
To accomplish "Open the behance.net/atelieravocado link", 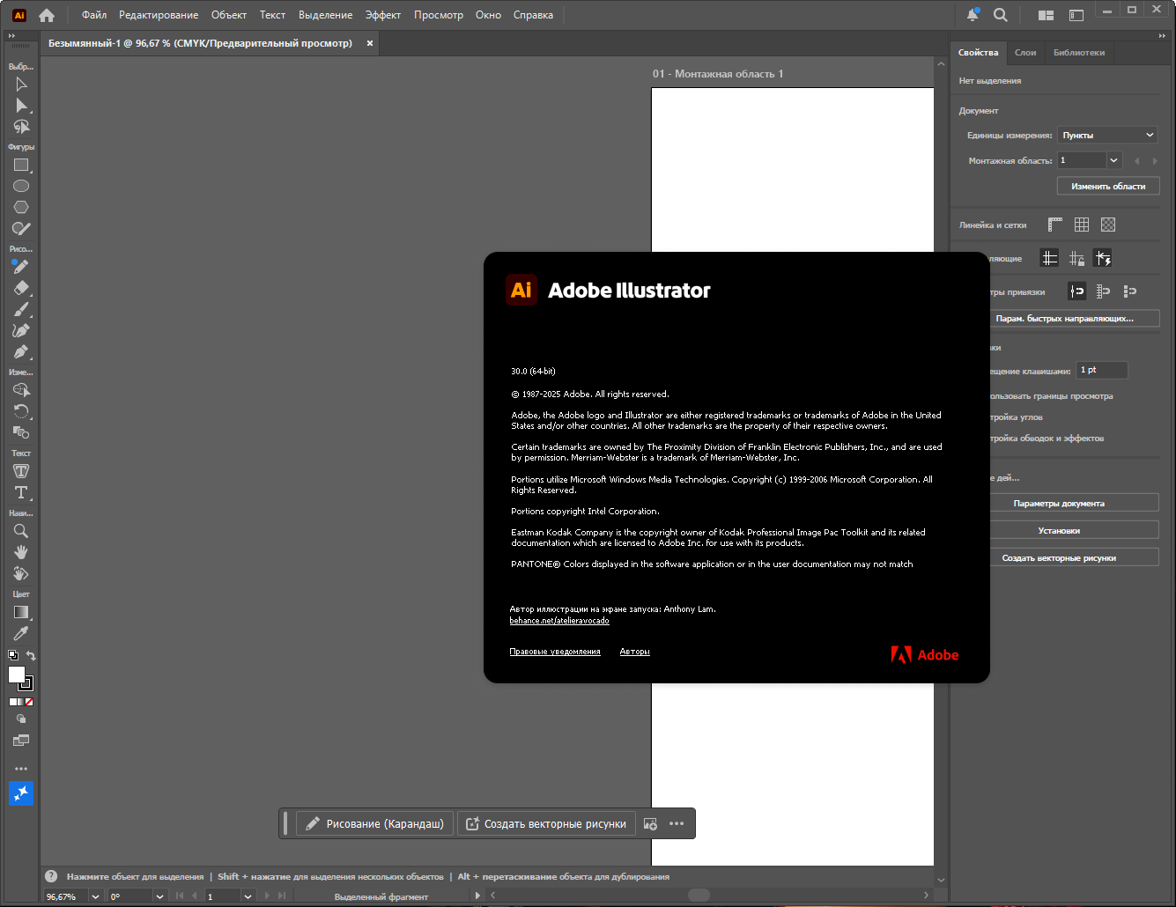I will tap(559, 621).
